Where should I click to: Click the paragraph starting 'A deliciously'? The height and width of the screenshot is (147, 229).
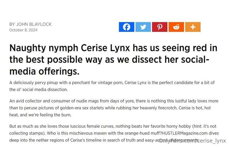(x=112, y=86)
